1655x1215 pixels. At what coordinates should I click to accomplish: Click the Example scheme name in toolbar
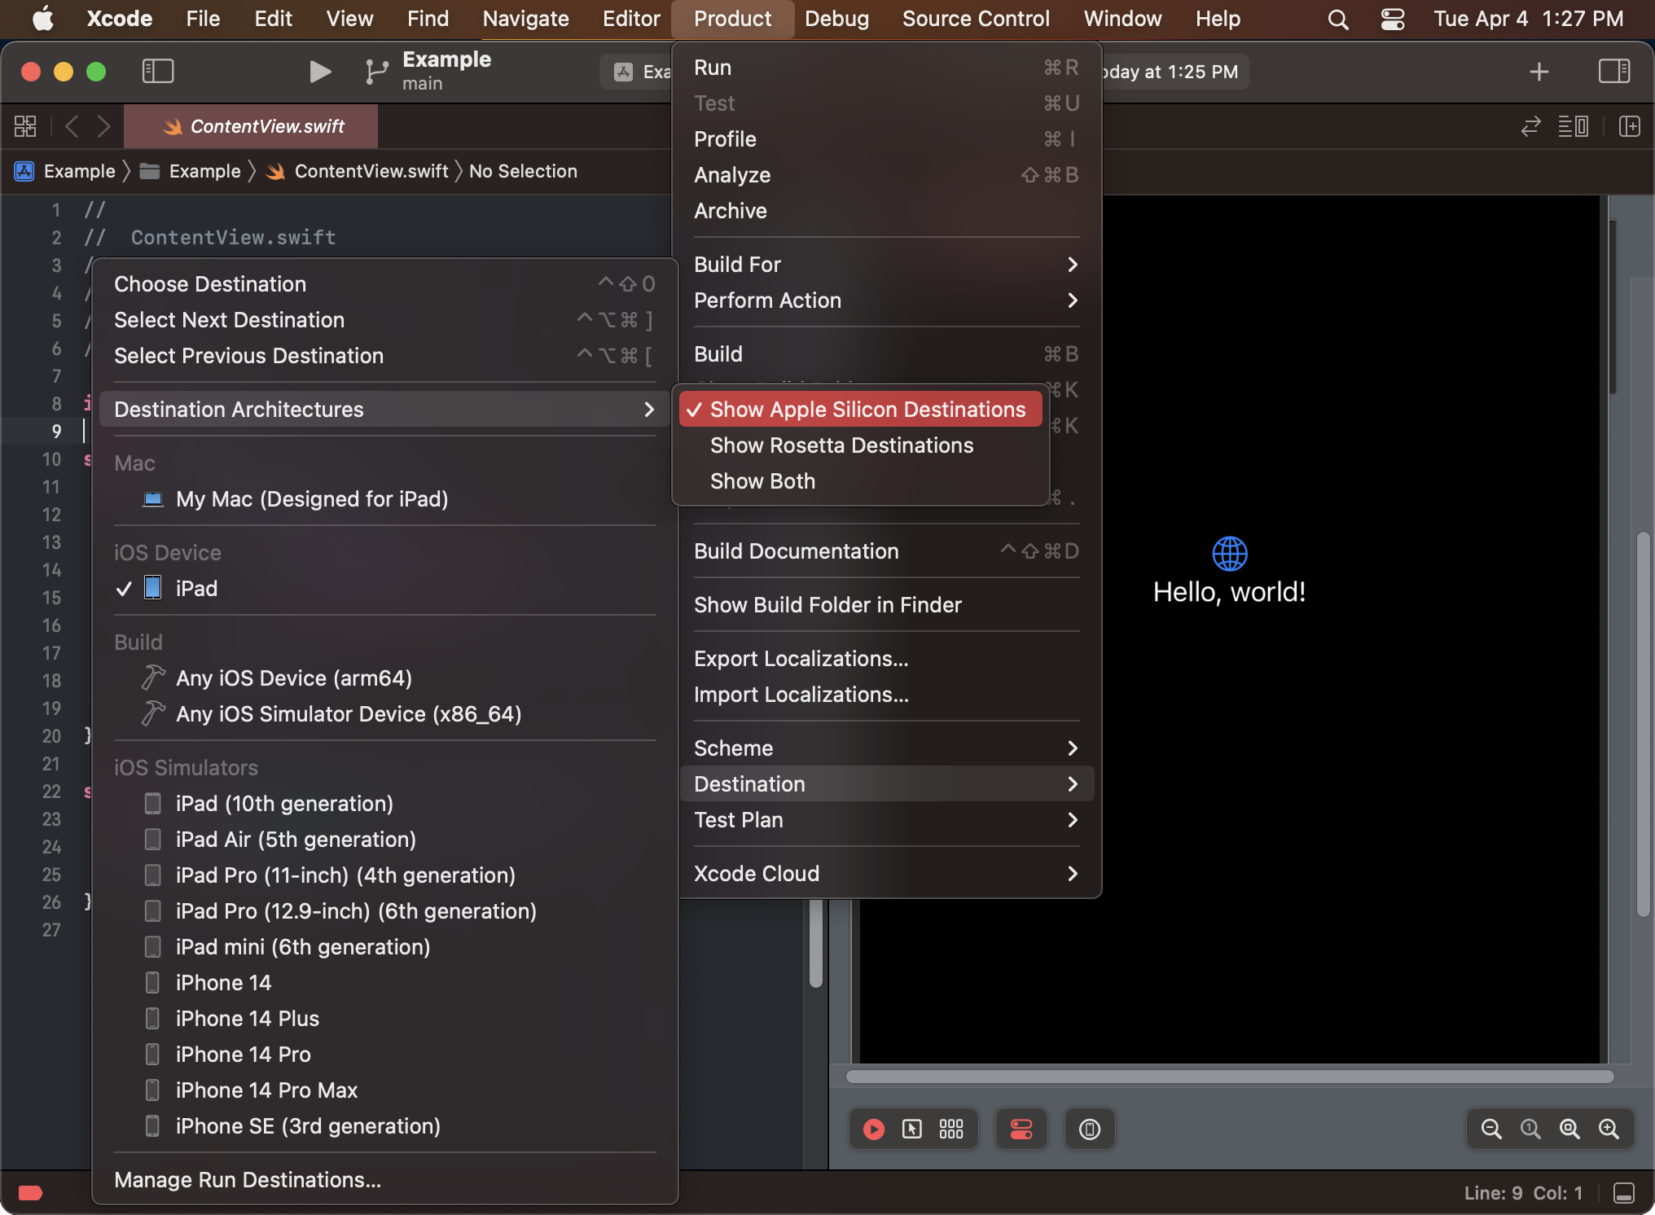pos(446,59)
